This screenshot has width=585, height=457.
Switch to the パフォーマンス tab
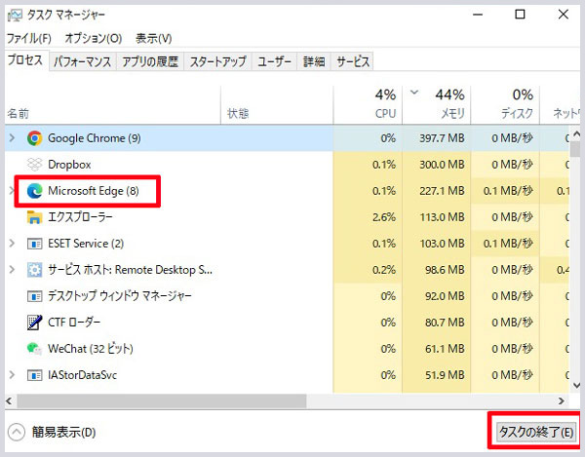coord(83,61)
